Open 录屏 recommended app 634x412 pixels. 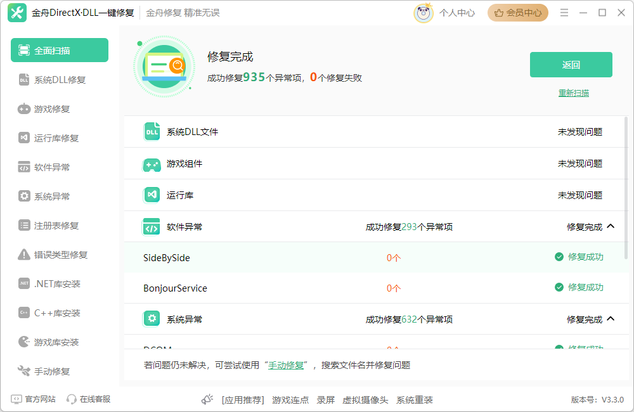coord(325,400)
